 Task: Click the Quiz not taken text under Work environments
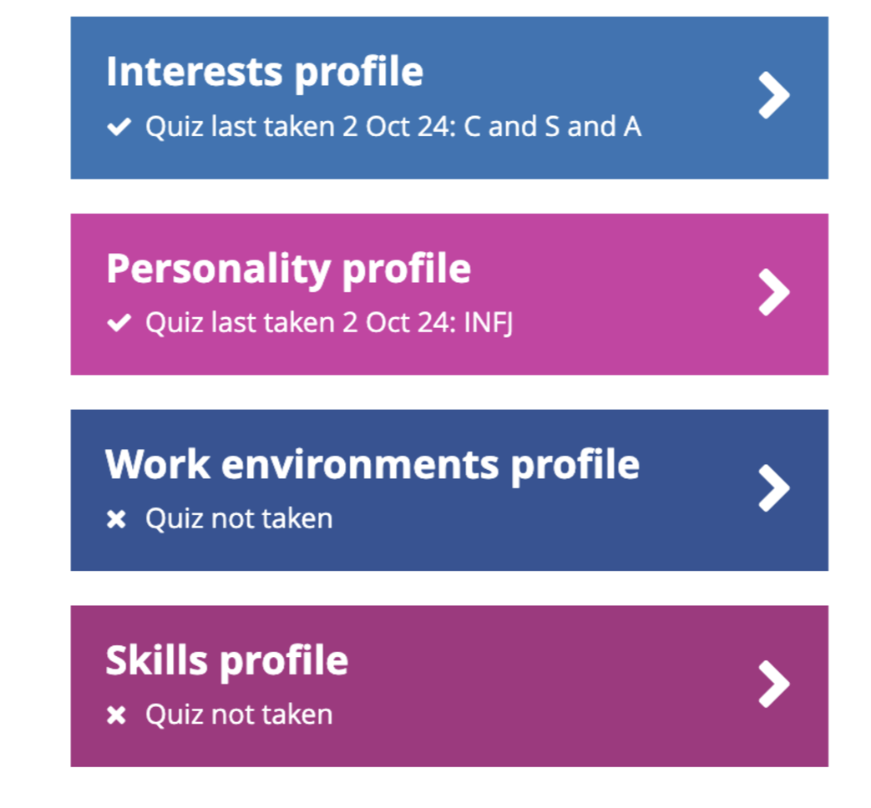coord(238,518)
